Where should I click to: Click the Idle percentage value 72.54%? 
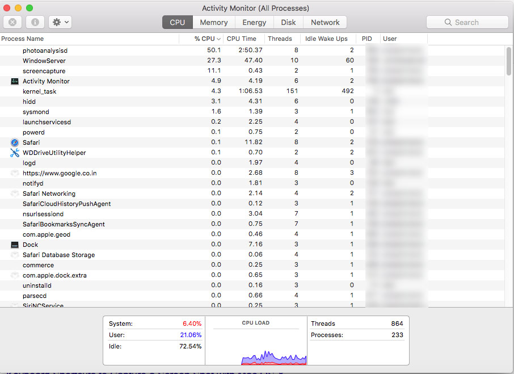pos(191,346)
